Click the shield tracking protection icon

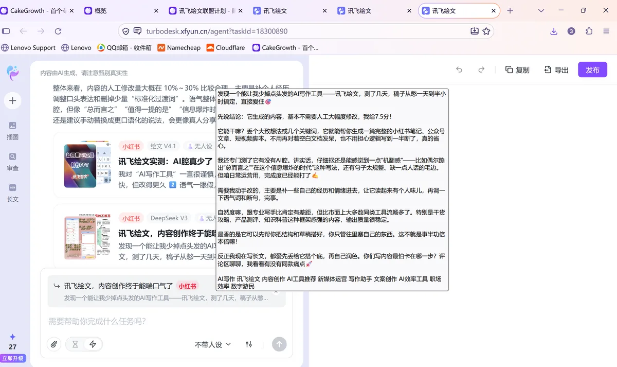point(125,31)
